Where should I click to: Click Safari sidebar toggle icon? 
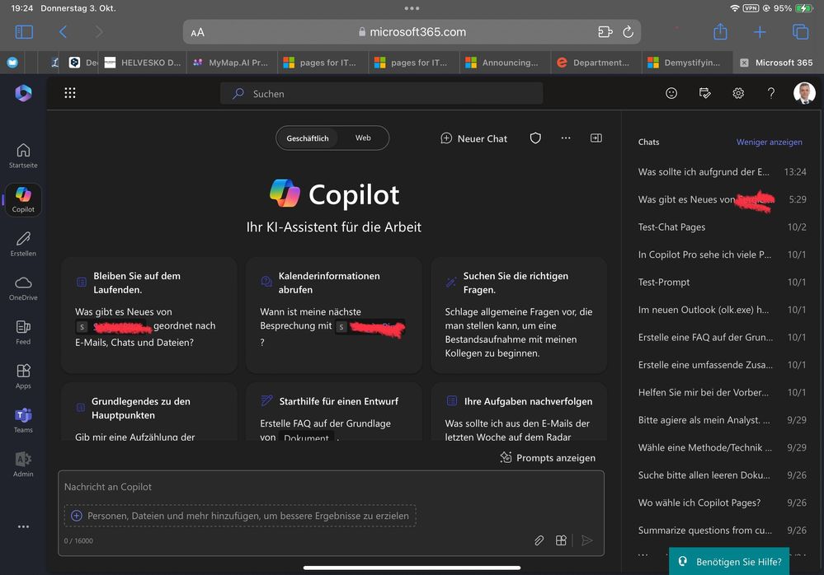point(24,32)
